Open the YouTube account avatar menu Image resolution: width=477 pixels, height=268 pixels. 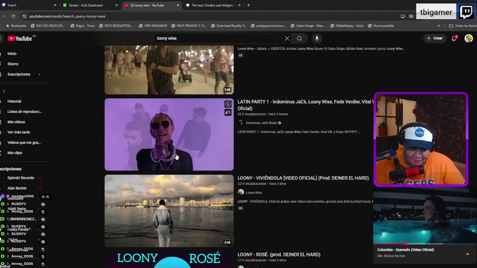469,38
